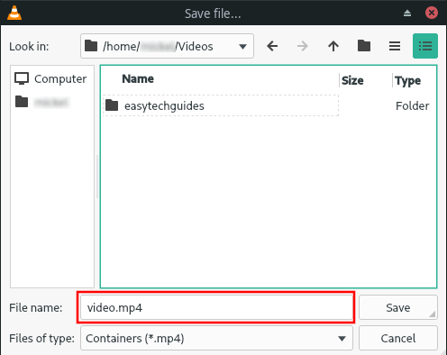Image resolution: width=447 pixels, height=355 pixels.
Task: Create a new folder with the folder icon
Action: [x=364, y=46]
